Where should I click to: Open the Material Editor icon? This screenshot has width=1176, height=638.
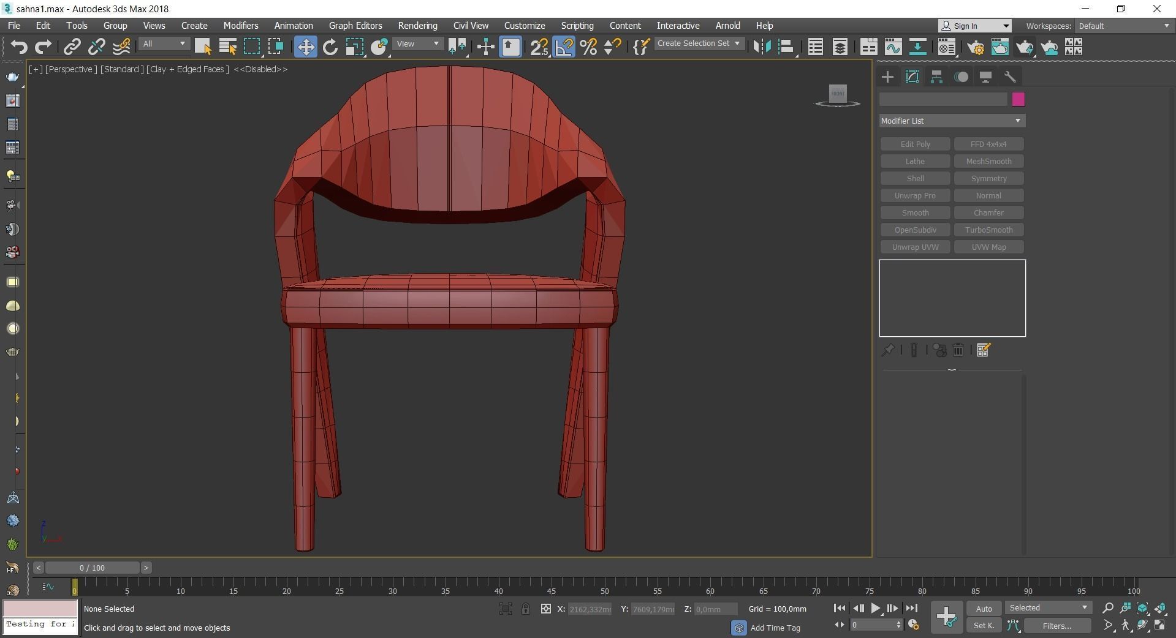pos(946,47)
